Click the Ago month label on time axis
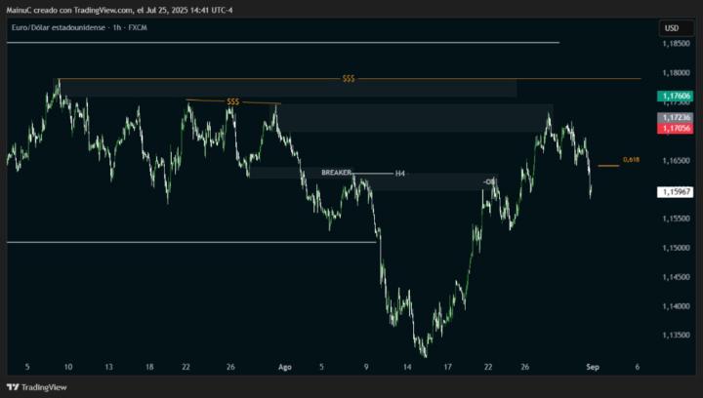The height and width of the screenshot is (398, 703). (x=285, y=367)
